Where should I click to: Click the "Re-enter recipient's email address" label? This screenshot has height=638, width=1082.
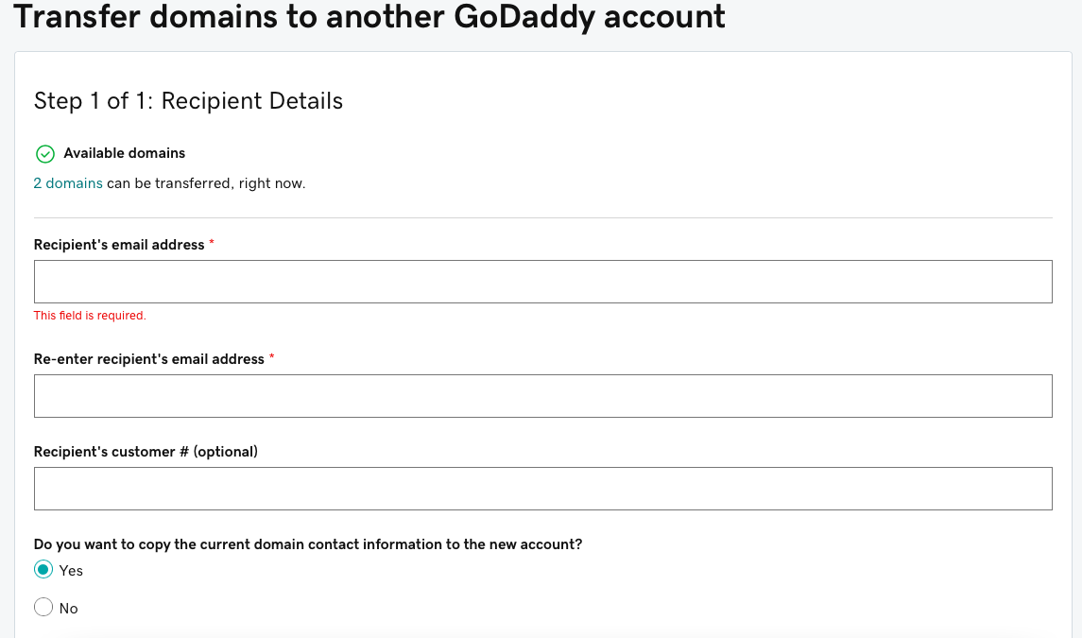pyautogui.click(x=149, y=359)
